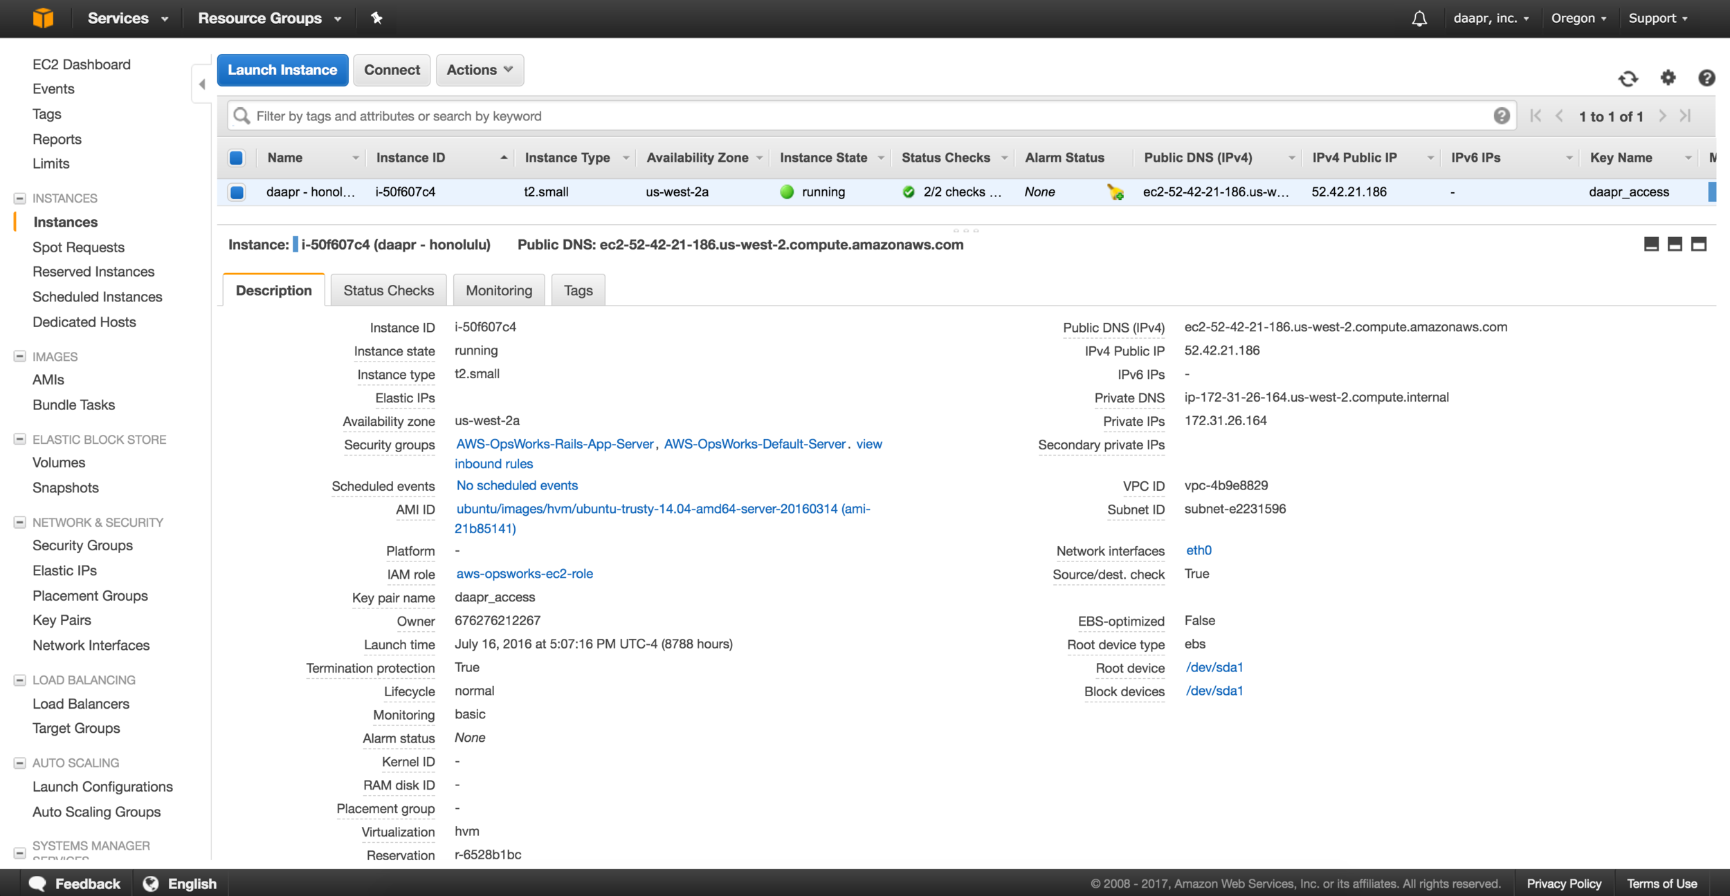Toggle the instance checkbox selector
This screenshot has height=896, width=1730.
[x=237, y=191]
